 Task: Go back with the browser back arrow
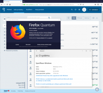click(2, 5)
